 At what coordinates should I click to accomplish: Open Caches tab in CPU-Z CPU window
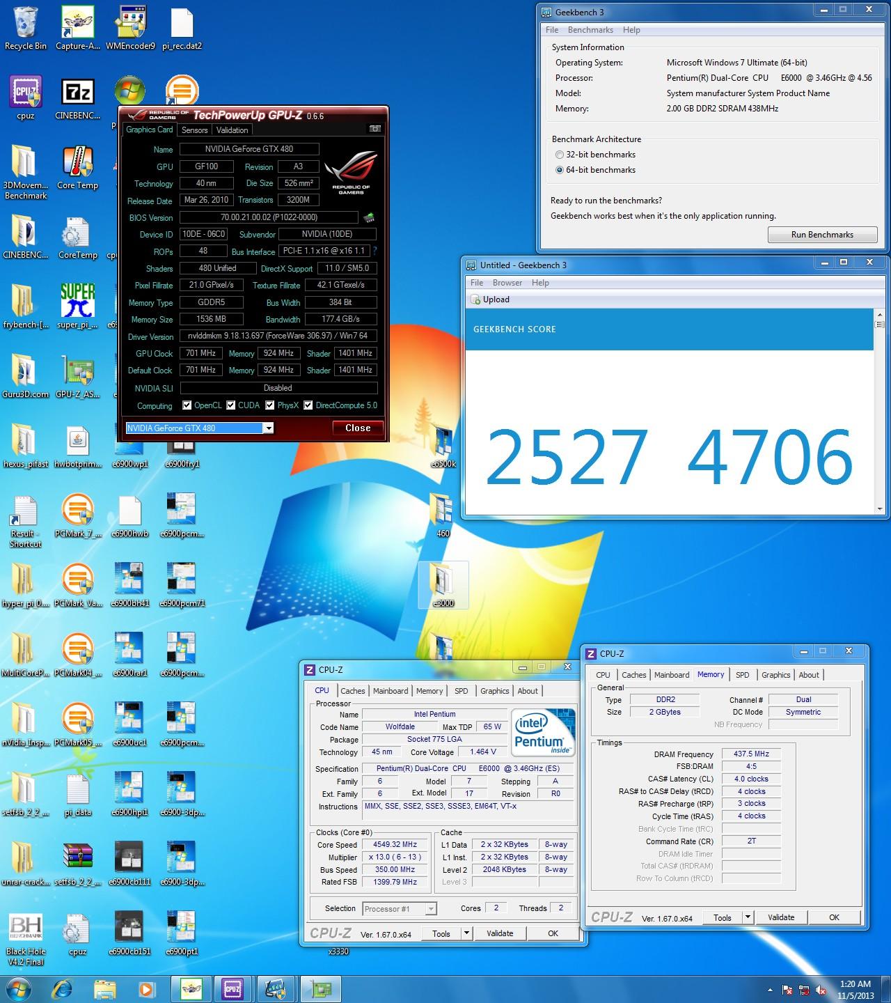tap(352, 691)
